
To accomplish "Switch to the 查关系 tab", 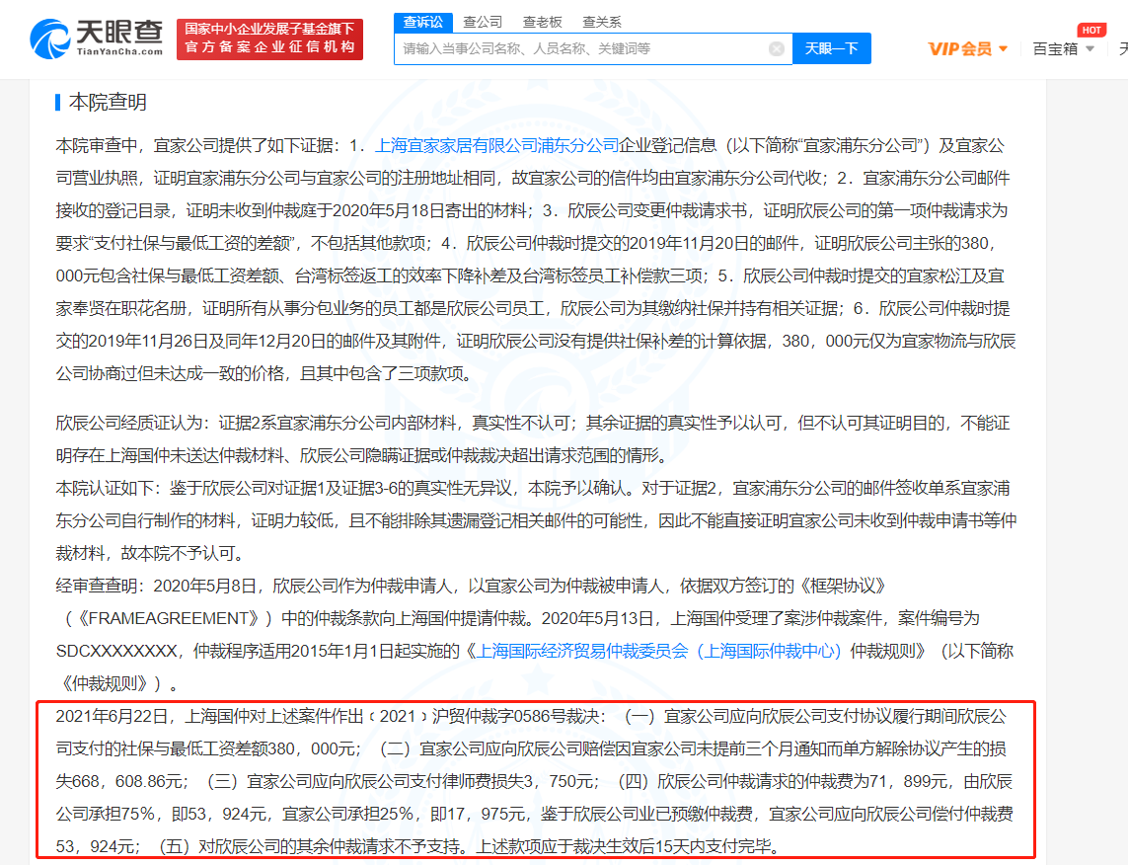I will (x=601, y=23).
